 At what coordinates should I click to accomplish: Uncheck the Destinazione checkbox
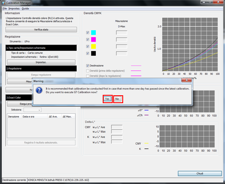(x=87, y=66)
